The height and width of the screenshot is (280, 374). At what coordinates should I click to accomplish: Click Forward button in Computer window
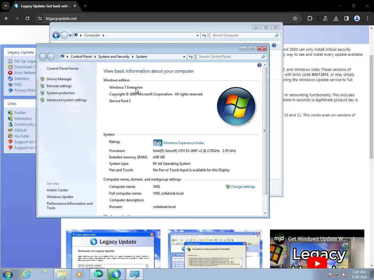(64, 35)
